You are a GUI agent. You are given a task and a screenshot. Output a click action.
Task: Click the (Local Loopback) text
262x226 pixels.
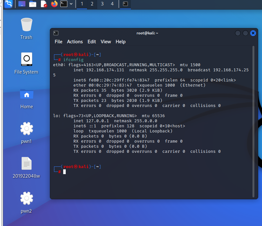click(x=152, y=131)
